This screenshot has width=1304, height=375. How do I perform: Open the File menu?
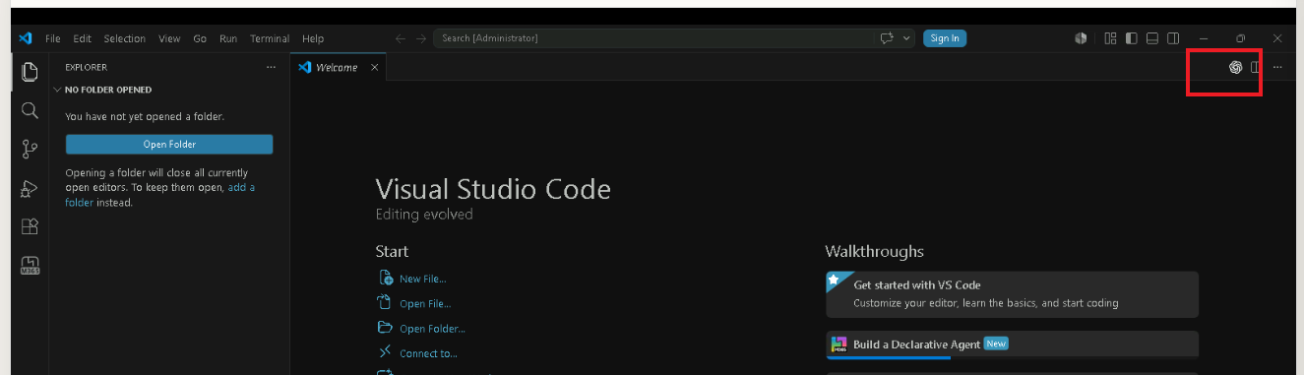(53, 38)
